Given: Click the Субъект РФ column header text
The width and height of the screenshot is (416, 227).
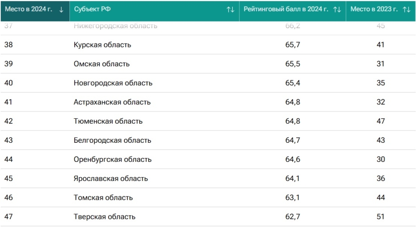Looking at the screenshot, I should coord(87,9).
